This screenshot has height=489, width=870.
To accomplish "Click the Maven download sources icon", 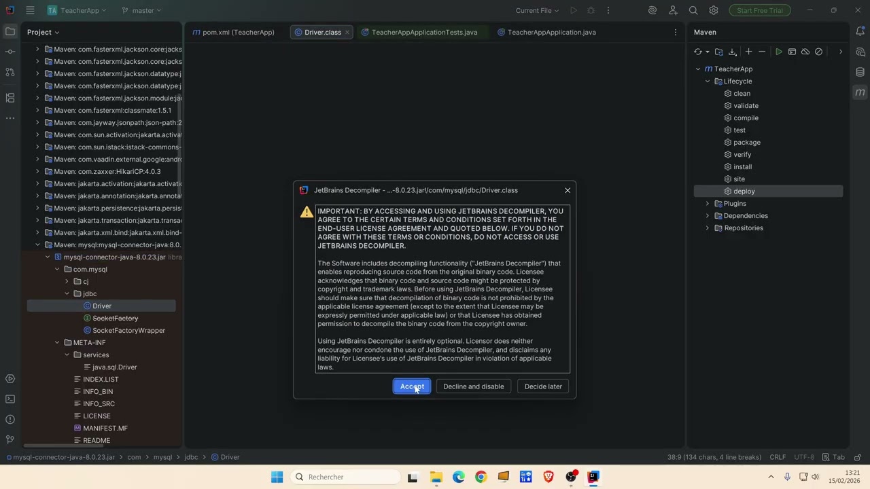I will point(733,52).
